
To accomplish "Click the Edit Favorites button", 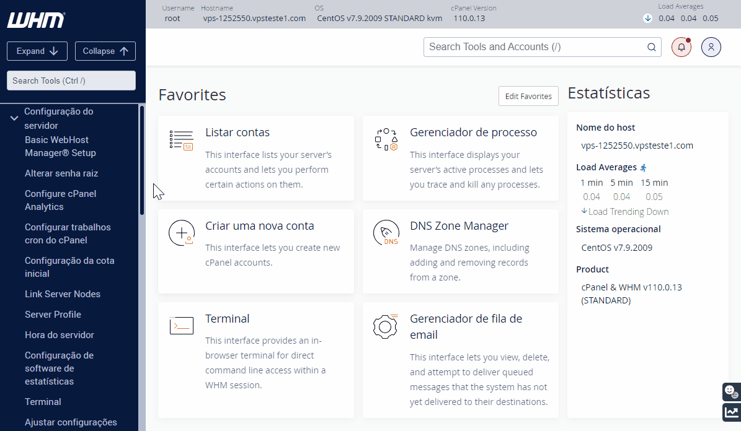I will [x=528, y=96].
